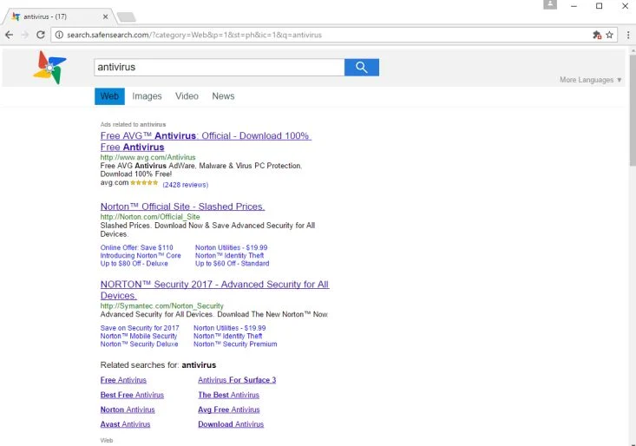Click related search Antivirus For Surface 3
This screenshot has height=446, width=636.
237,380
